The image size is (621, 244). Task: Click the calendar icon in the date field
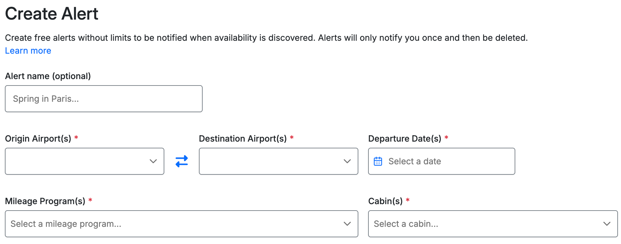point(378,161)
